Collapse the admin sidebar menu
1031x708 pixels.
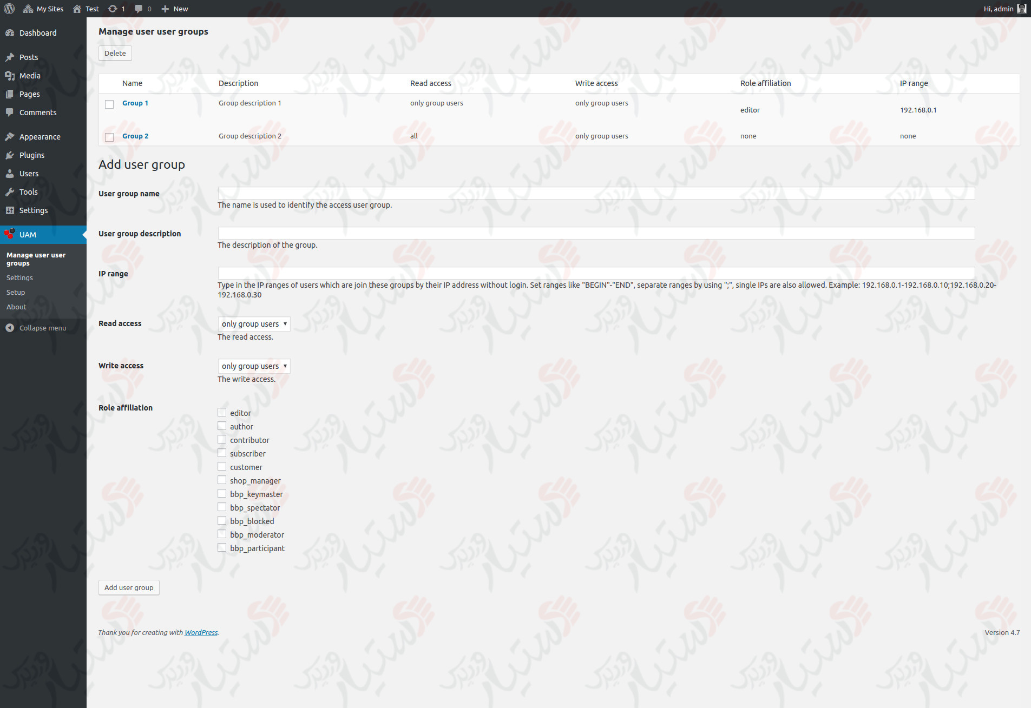(x=42, y=328)
